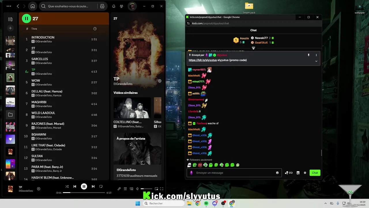This screenshot has height=208, width=369.
Task: Insert first sunglasses emote from quick row
Action: point(189,165)
